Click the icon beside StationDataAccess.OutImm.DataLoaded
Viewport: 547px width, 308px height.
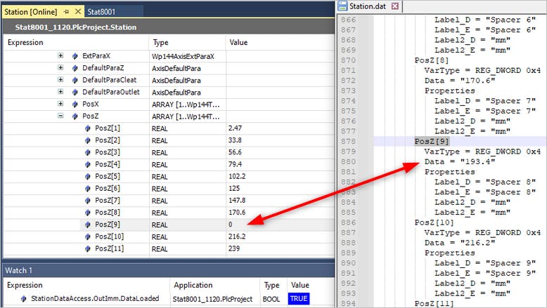24,299
